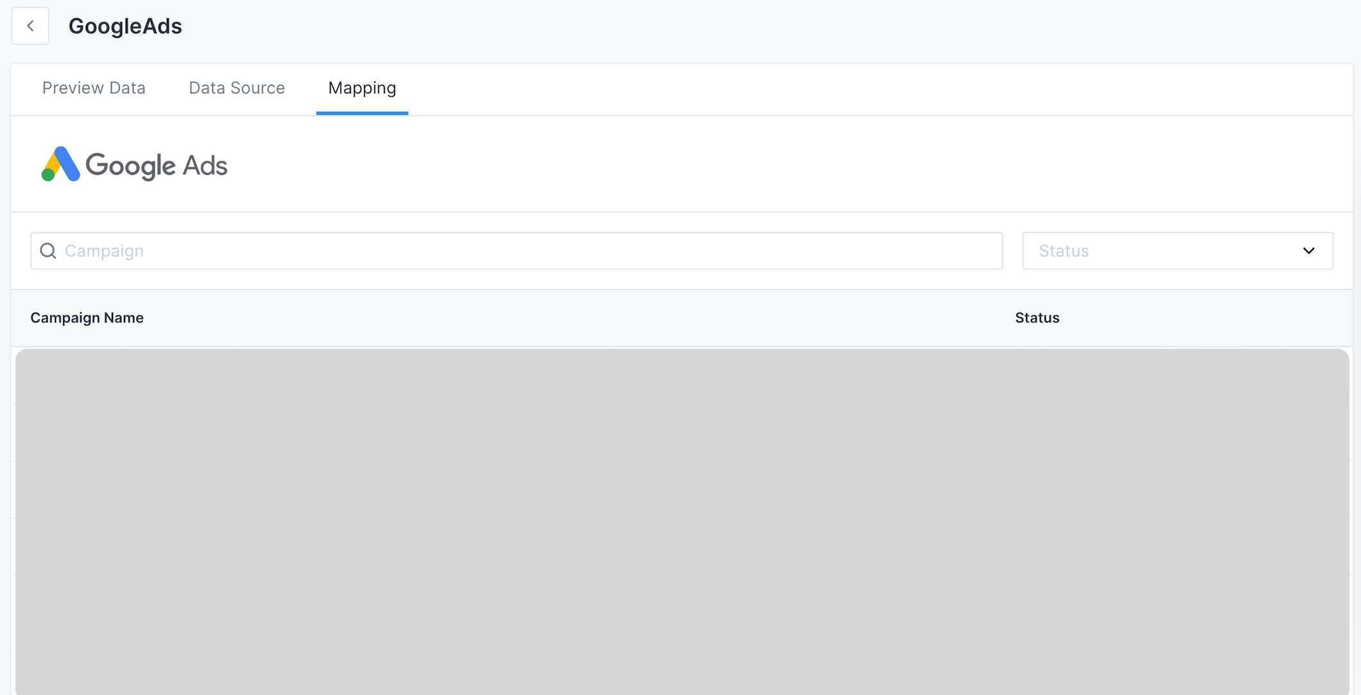Image resolution: width=1361 pixels, height=695 pixels.
Task: Expand the Status filter dropdown
Action: (1177, 251)
